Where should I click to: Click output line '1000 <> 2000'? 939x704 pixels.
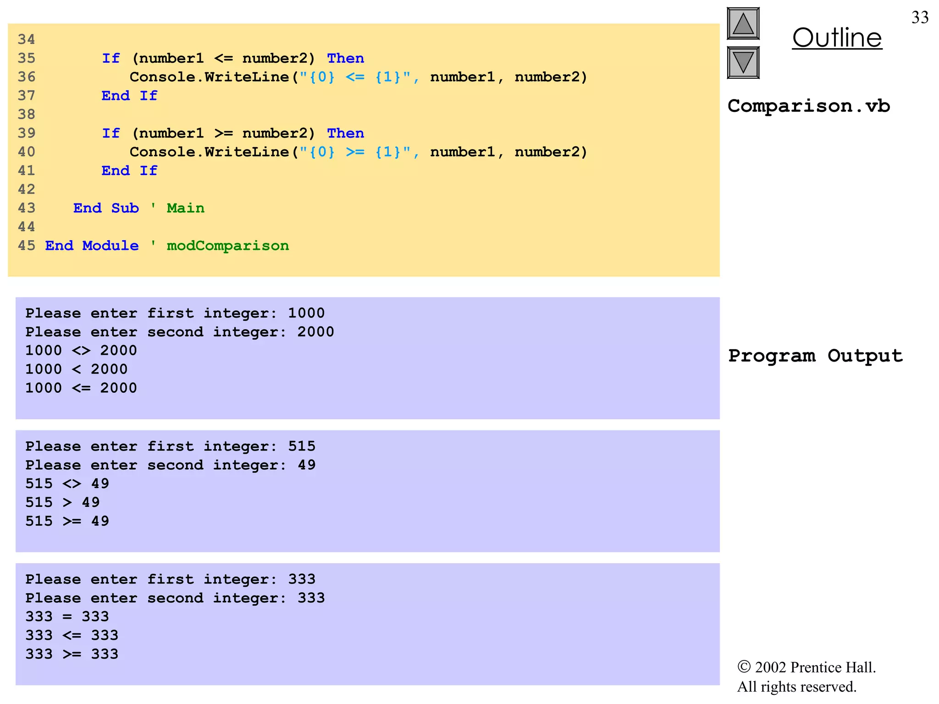(81, 351)
